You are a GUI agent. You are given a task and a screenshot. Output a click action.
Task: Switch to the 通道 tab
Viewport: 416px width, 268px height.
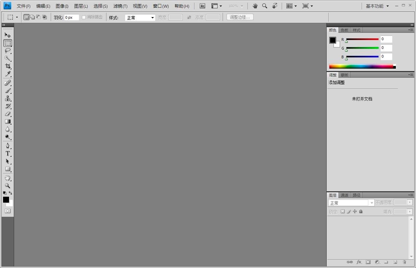click(344, 195)
